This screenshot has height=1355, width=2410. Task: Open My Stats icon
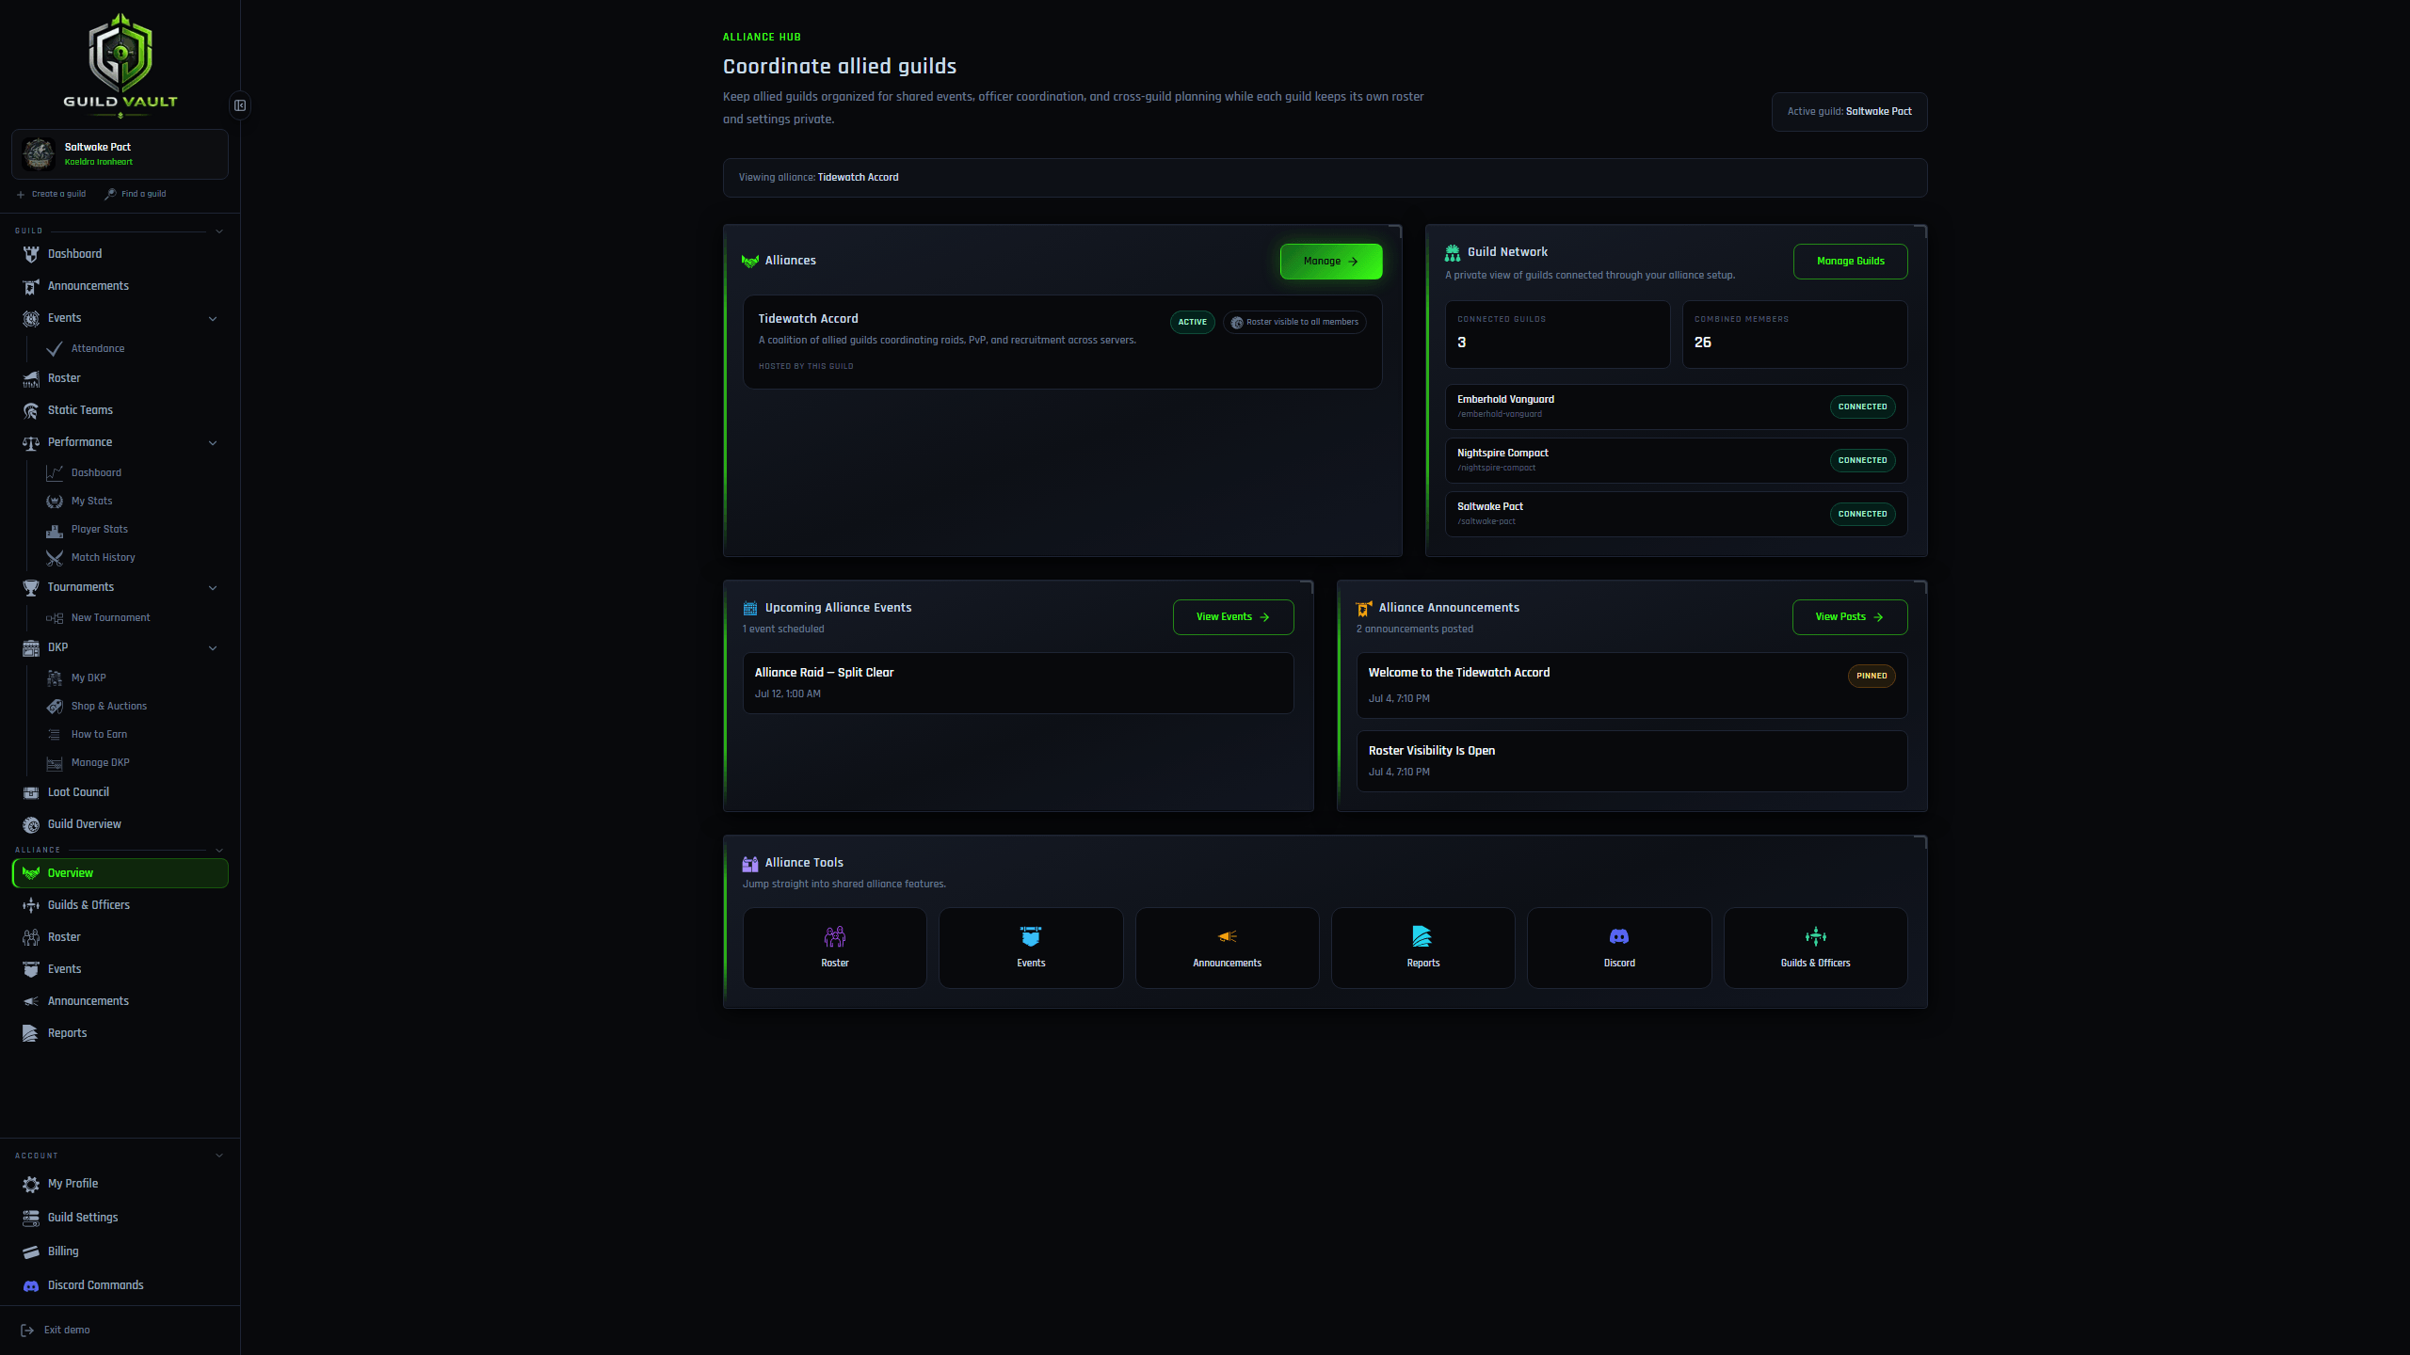point(55,502)
